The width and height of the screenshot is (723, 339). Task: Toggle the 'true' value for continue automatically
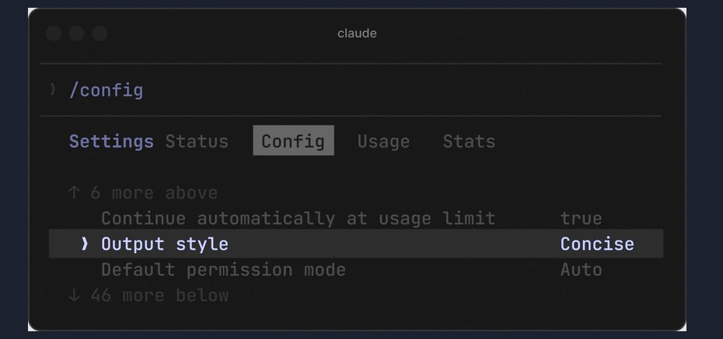click(x=581, y=218)
